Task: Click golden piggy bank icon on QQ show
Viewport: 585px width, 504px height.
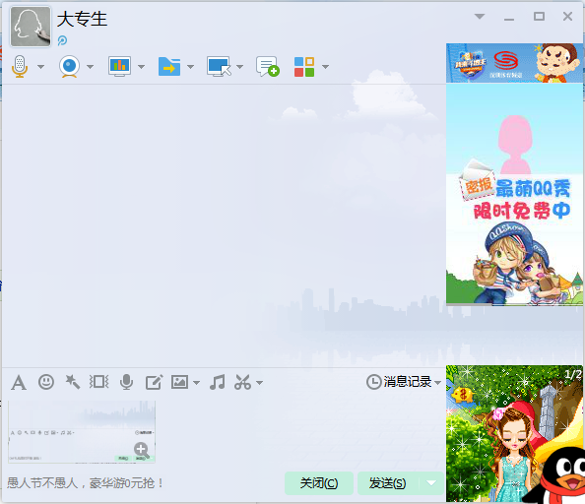Action: [462, 394]
